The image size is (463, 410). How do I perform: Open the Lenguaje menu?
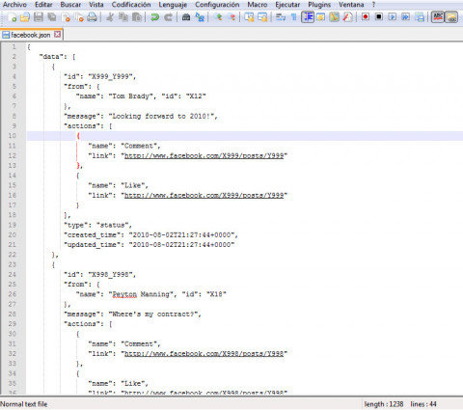click(x=173, y=5)
